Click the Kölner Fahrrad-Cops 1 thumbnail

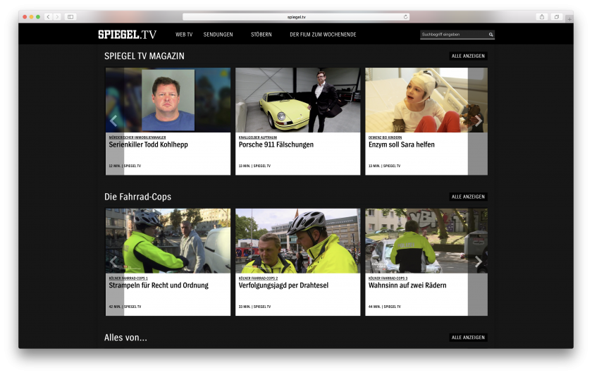point(168,241)
